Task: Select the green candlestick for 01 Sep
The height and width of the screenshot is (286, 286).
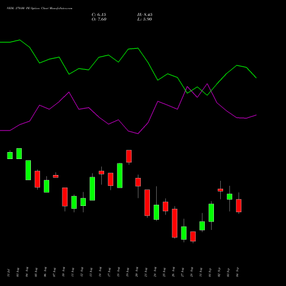Action: pyautogui.click(x=211, y=213)
